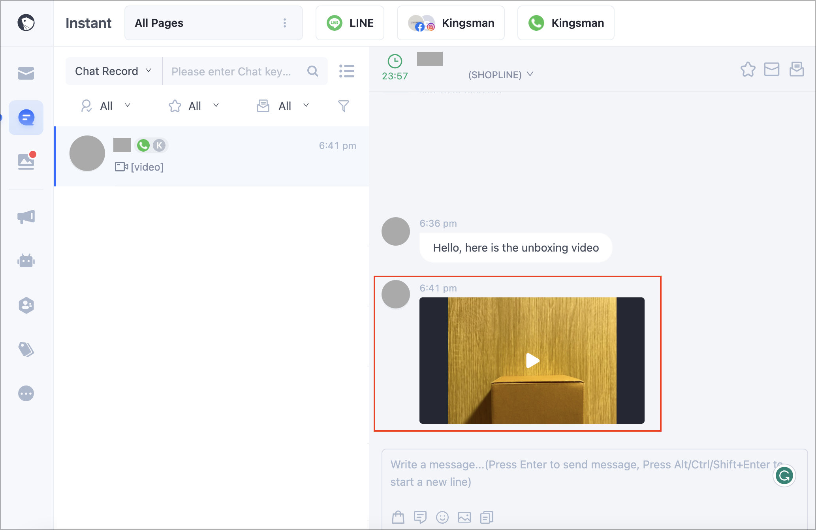Select the All Pages tab
Screen dimensions: 816x530
214,23
